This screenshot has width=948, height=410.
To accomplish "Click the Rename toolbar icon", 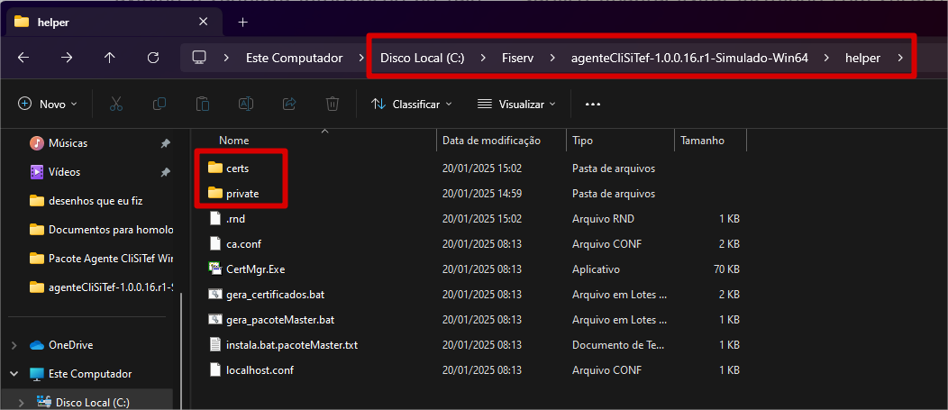I will pos(245,104).
